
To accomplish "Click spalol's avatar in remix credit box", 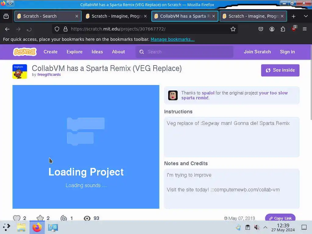I will [x=173, y=95].
